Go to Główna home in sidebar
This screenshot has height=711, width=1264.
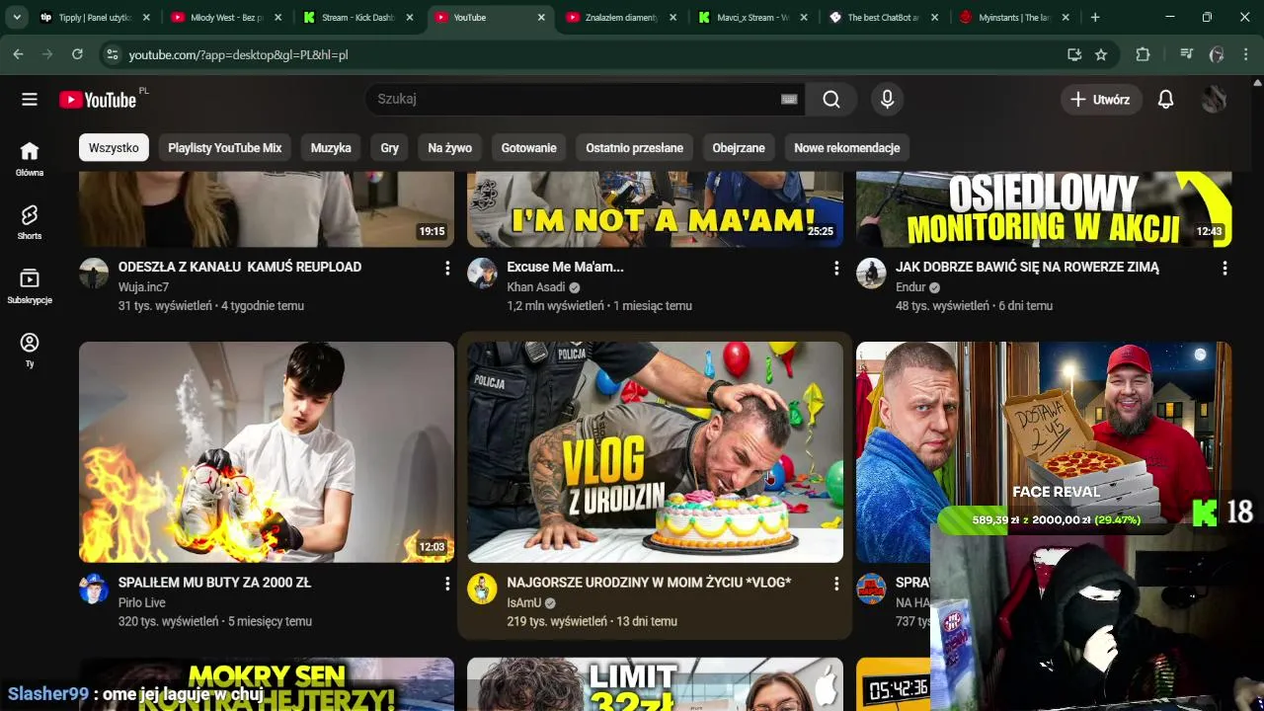click(30, 158)
